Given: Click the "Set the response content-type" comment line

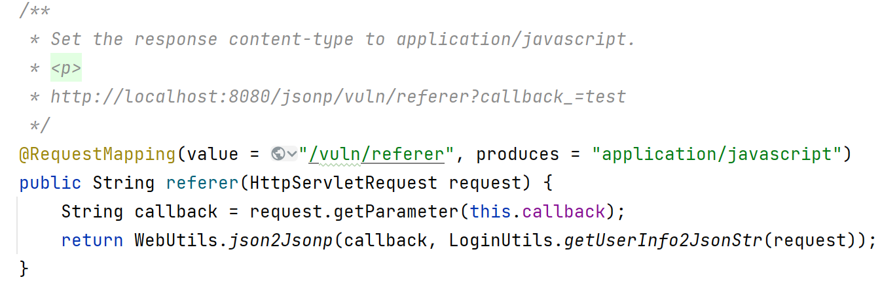Looking at the screenshot, I should pyautogui.click(x=343, y=40).
